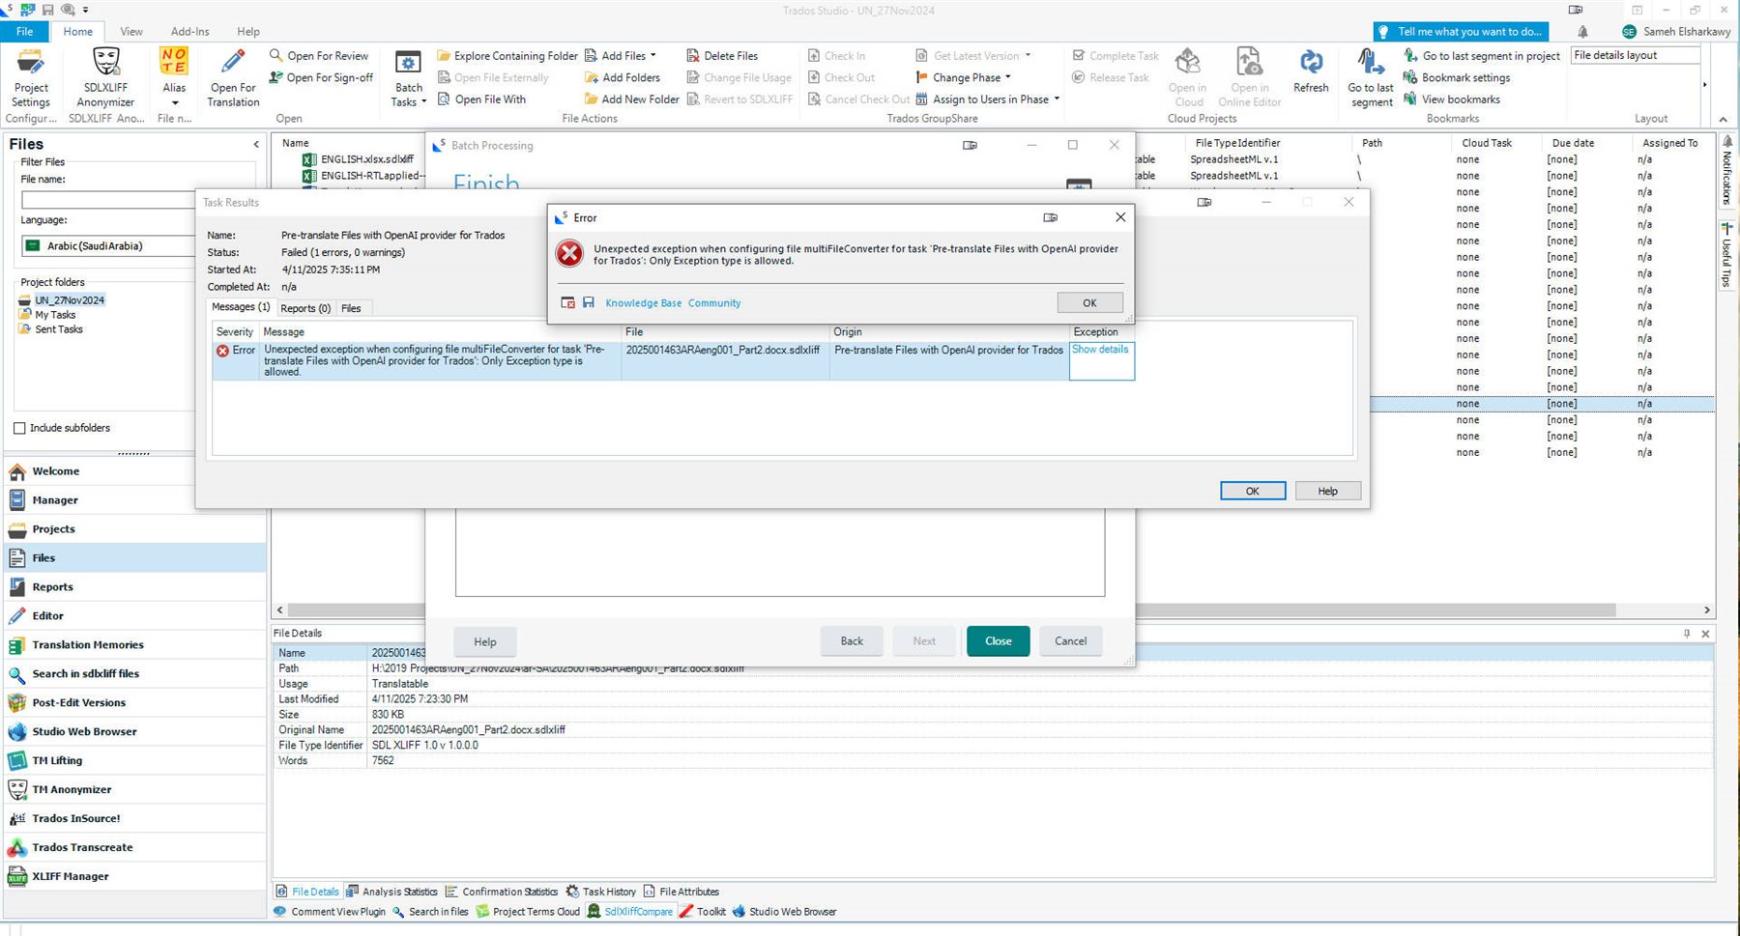The image size is (1740, 936).
Task: Launch the SDLXLIFF Anonymizer
Action: [x=103, y=77]
